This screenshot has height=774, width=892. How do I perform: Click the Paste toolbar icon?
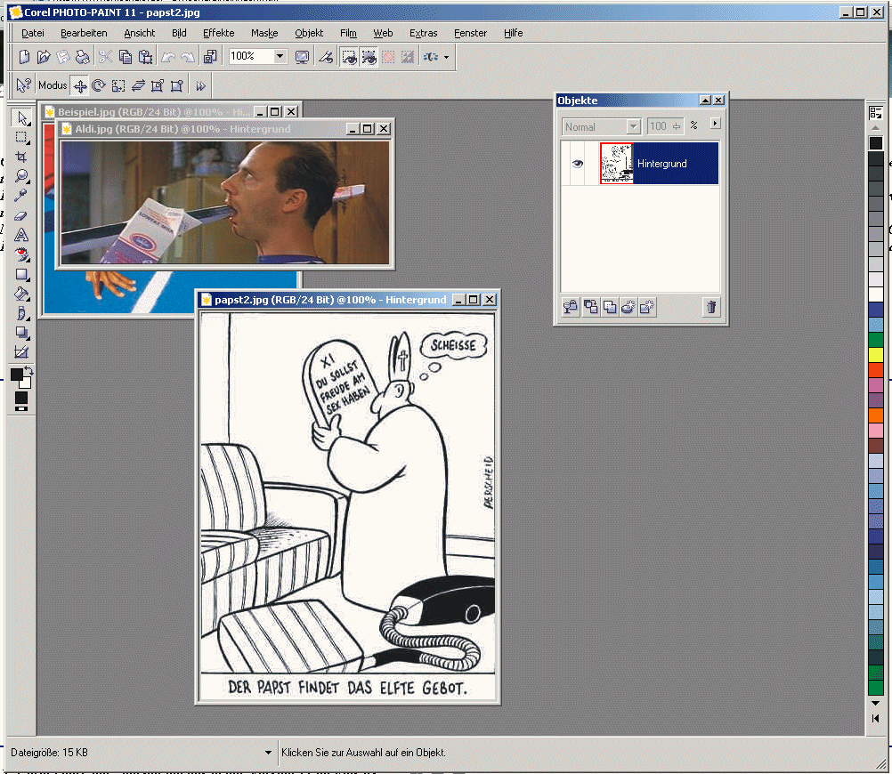tap(146, 56)
